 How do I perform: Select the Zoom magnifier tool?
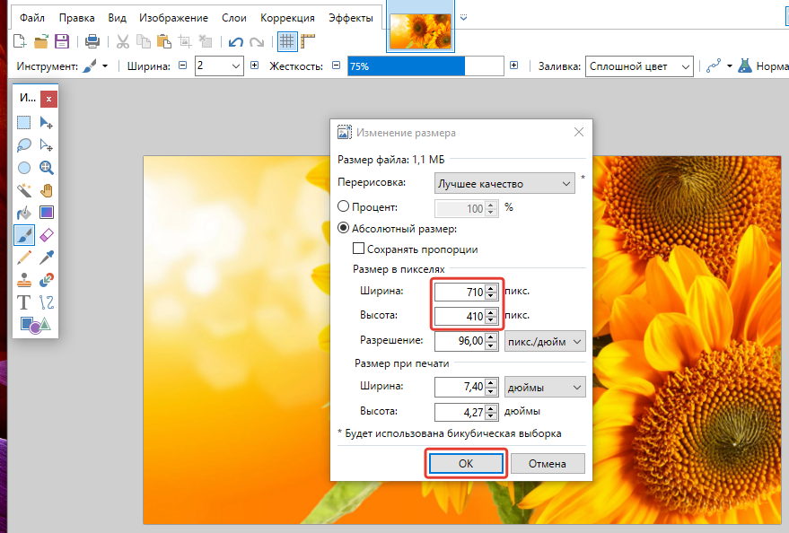point(47,168)
